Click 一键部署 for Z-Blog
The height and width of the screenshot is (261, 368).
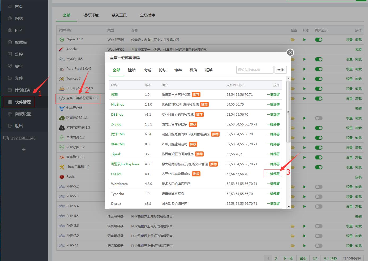(273, 124)
